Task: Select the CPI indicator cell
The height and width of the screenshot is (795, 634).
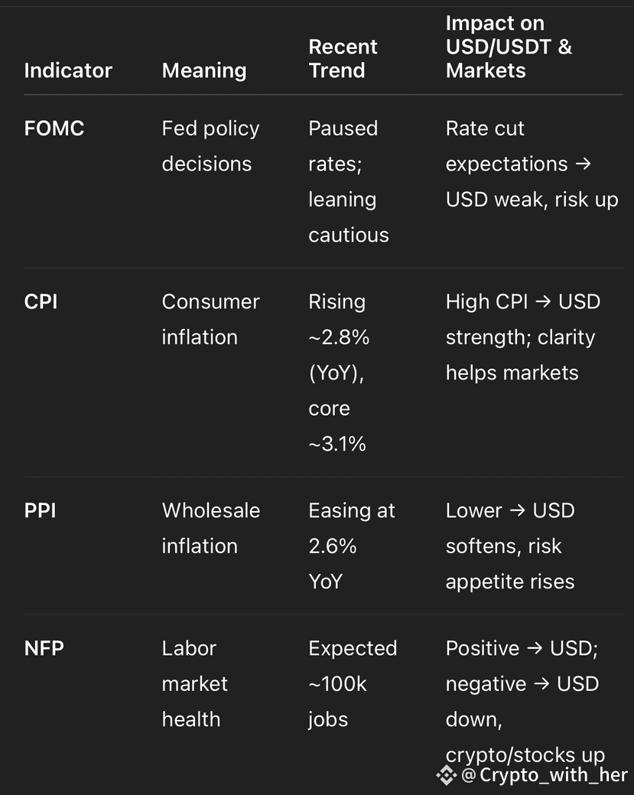Action: coord(41,301)
